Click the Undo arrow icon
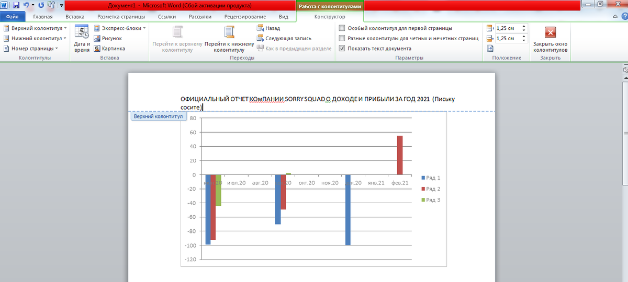 click(26, 5)
